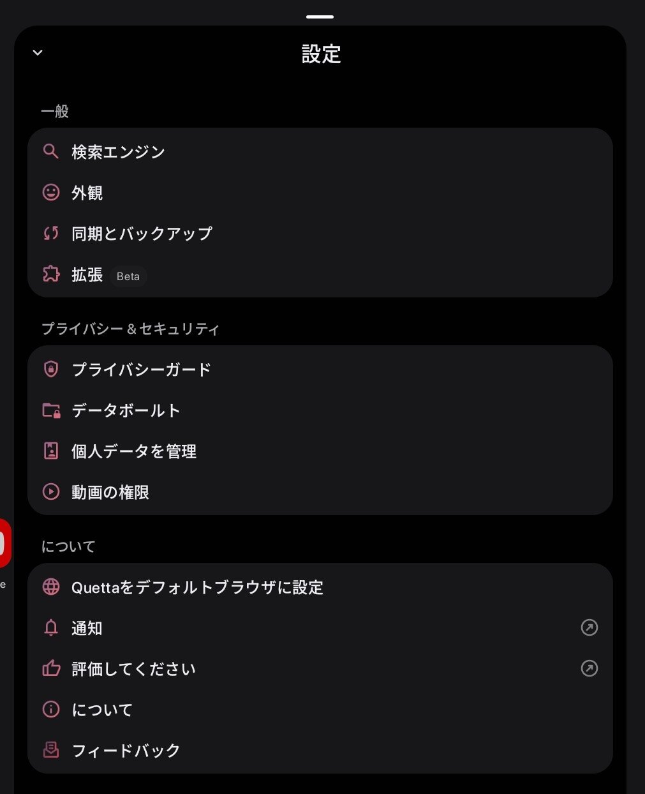The height and width of the screenshot is (794, 645).
Task: Click the magnifier icon beside 検索エンジン
Action: pyautogui.click(x=51, y=152)
